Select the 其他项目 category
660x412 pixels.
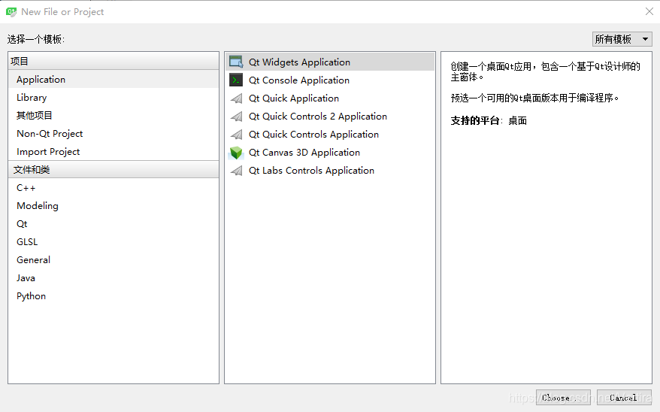pos(114,115)
